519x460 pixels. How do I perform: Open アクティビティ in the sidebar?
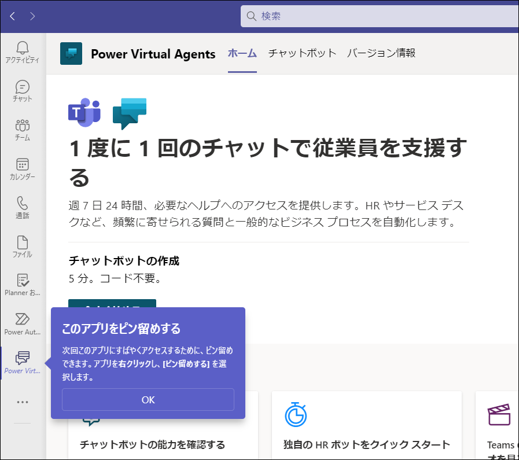(x=22, y=52)
